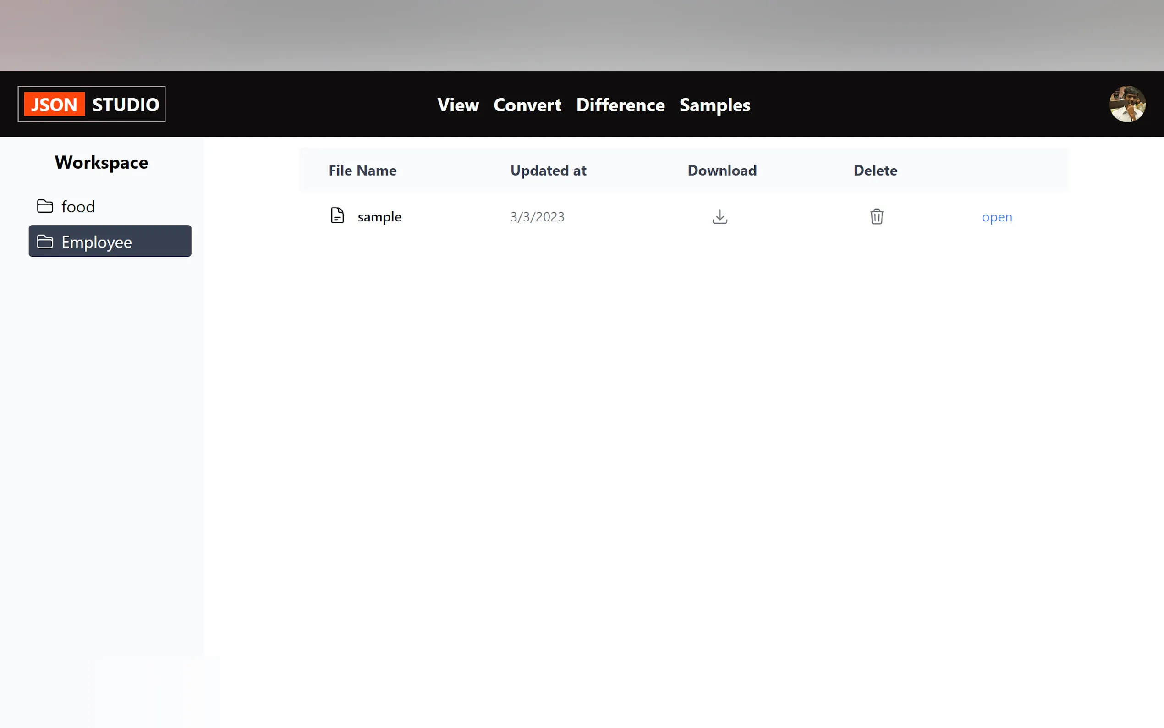Click the Employee folder icon

coord(45,242)
